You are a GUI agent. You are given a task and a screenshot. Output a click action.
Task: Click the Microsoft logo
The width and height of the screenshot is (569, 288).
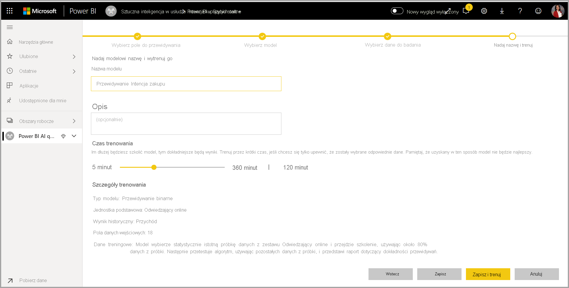(x=40, y=11)
